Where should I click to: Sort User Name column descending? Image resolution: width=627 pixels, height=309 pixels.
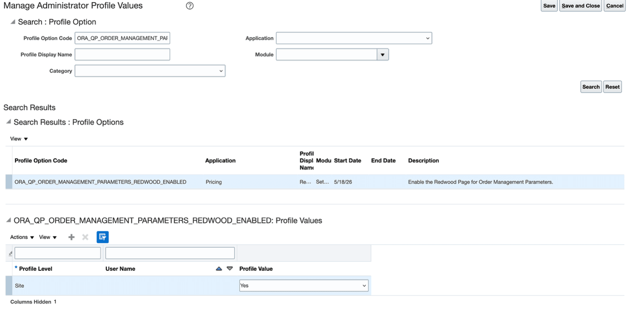[230, 269]
